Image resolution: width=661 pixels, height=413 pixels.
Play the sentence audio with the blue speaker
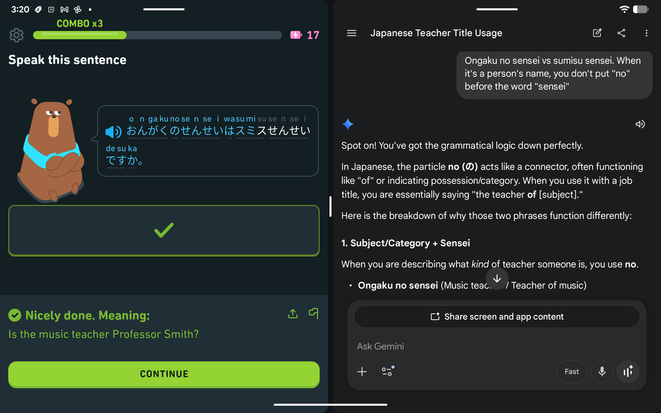[x=113, y=132]
